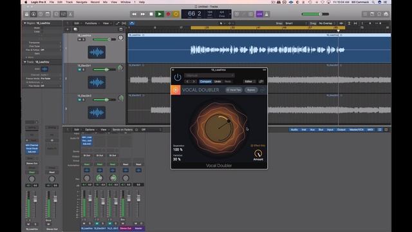
Task: Click the add track plus button
Action: (68, 29)
